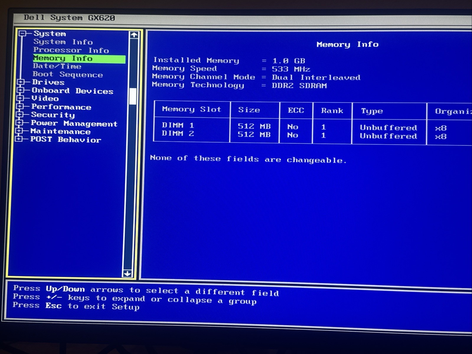Select the Performance label

pyautogui.click(x=61, y=107)
